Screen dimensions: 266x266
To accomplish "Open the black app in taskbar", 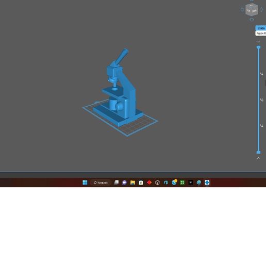I will click(191, 182).
